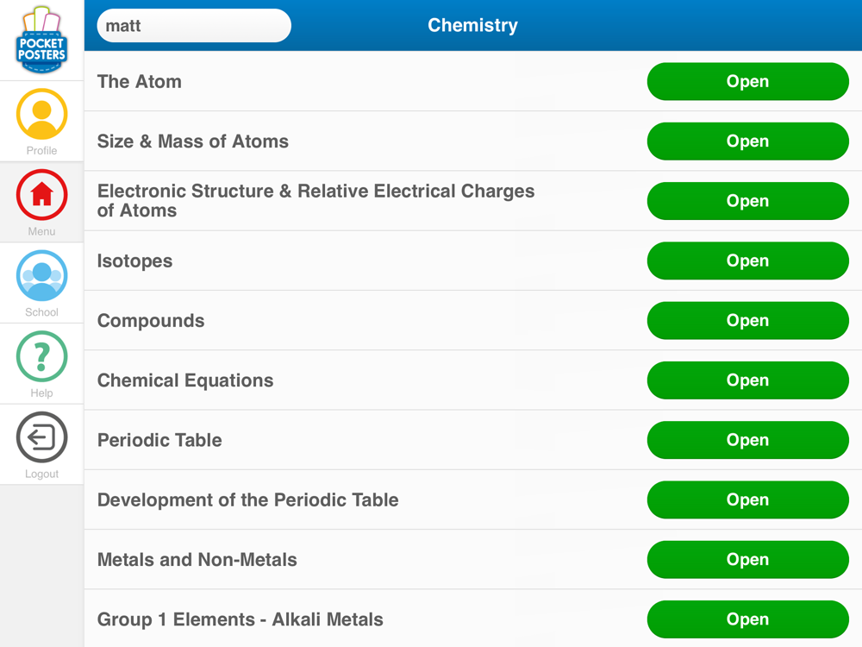Click the 'matt' search field

pyautogui.click(x=194, y=25)
